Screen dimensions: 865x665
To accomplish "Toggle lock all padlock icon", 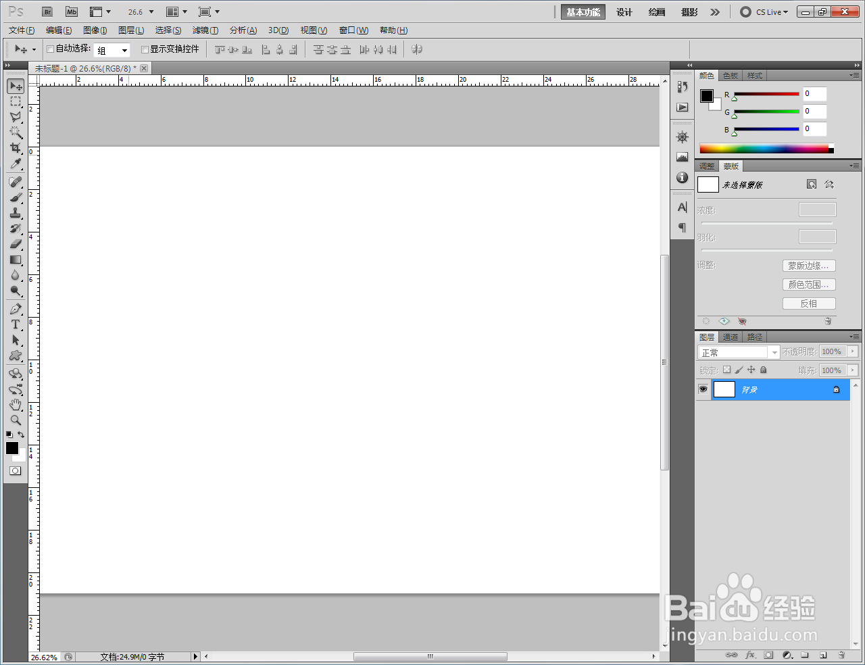I will pos(764,370).
